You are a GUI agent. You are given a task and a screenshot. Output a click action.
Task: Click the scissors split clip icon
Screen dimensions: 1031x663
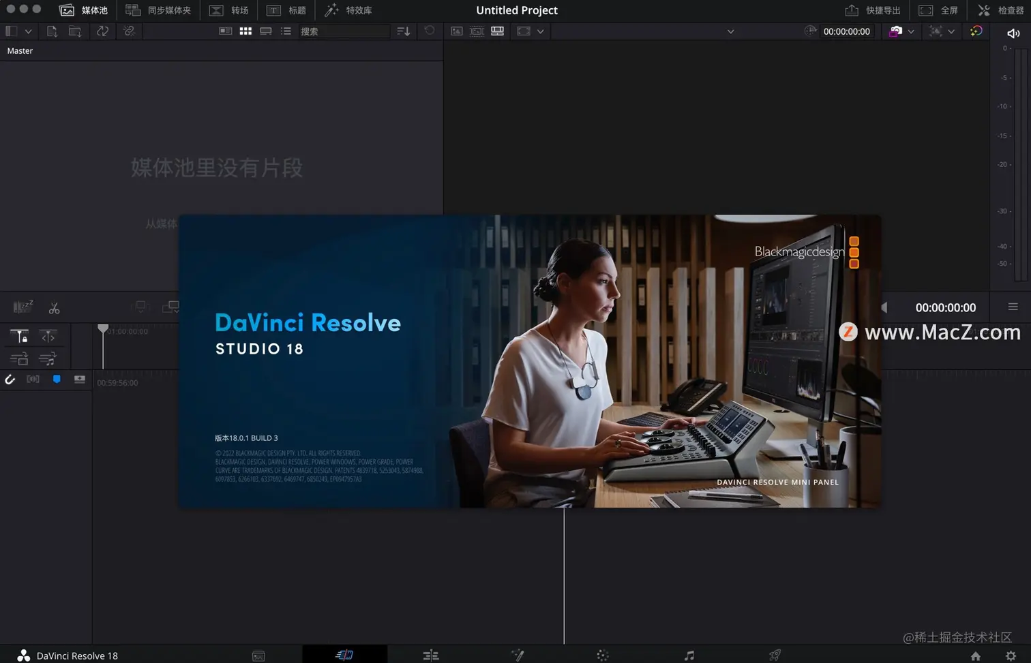point(54,309)
